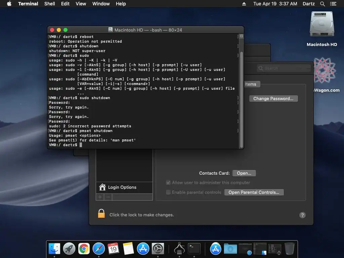Open Applications stack beside Downloads folder
344x258 pixels.
point(215,249)
